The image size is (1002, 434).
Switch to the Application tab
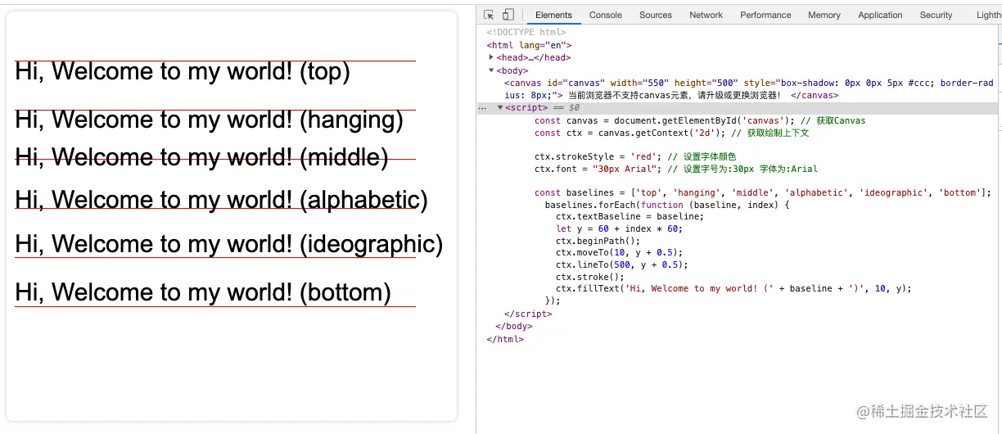(x=880, y=15)
